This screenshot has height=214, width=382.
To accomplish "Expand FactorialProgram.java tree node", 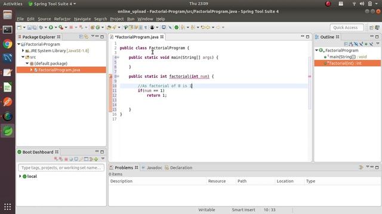I will point(32,70).
